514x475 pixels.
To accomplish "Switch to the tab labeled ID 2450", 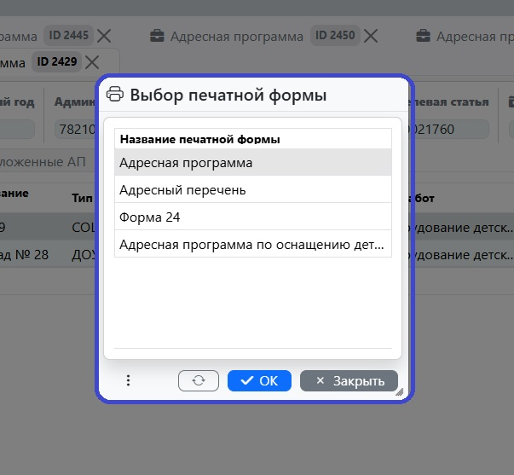I will 237,37.
